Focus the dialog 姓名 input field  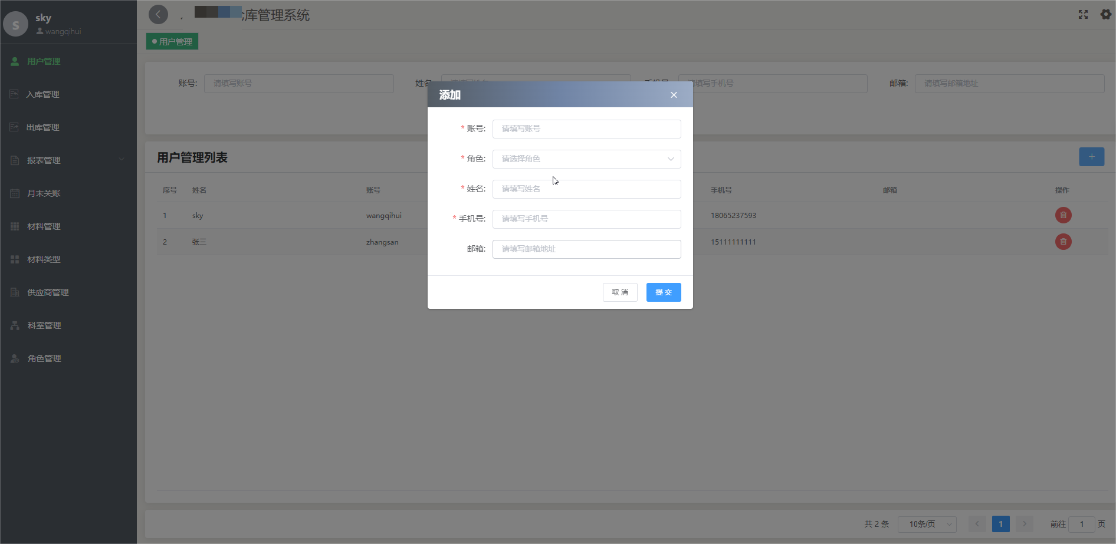(586, 189)
